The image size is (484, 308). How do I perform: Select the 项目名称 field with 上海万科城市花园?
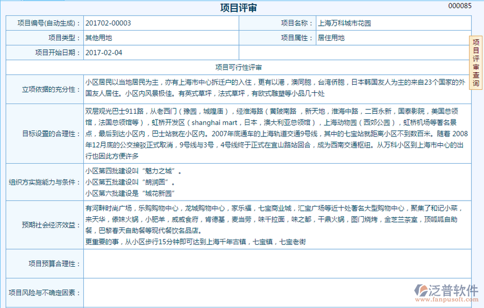[x=393, y=23]
